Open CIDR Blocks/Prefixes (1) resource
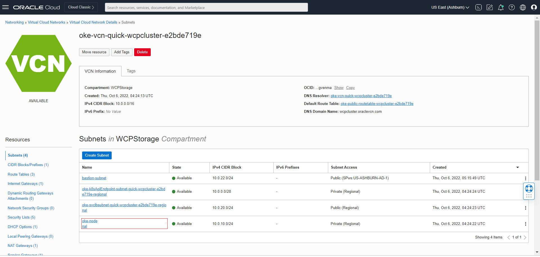 point(28,165)
